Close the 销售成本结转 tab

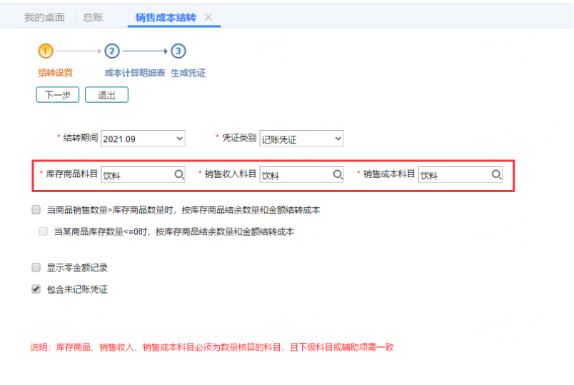tap(208, 17)
